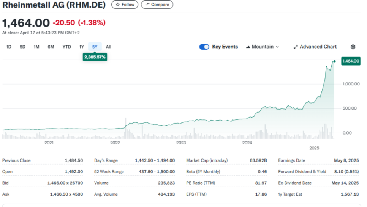
Task: Click the Market Cap value 63.592B
Action: [258, 160]
